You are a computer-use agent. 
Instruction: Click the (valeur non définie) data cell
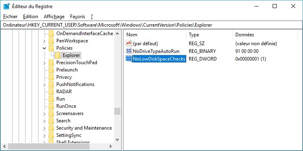(256, 44)
